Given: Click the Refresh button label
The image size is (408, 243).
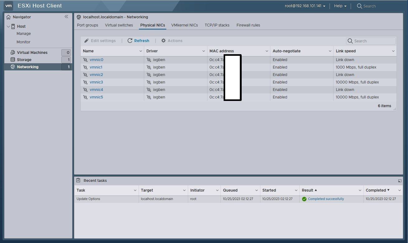Looking at the screenshot, I should coord(142,41).
